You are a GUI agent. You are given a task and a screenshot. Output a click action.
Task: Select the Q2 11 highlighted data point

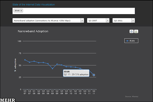click(94, 75)
